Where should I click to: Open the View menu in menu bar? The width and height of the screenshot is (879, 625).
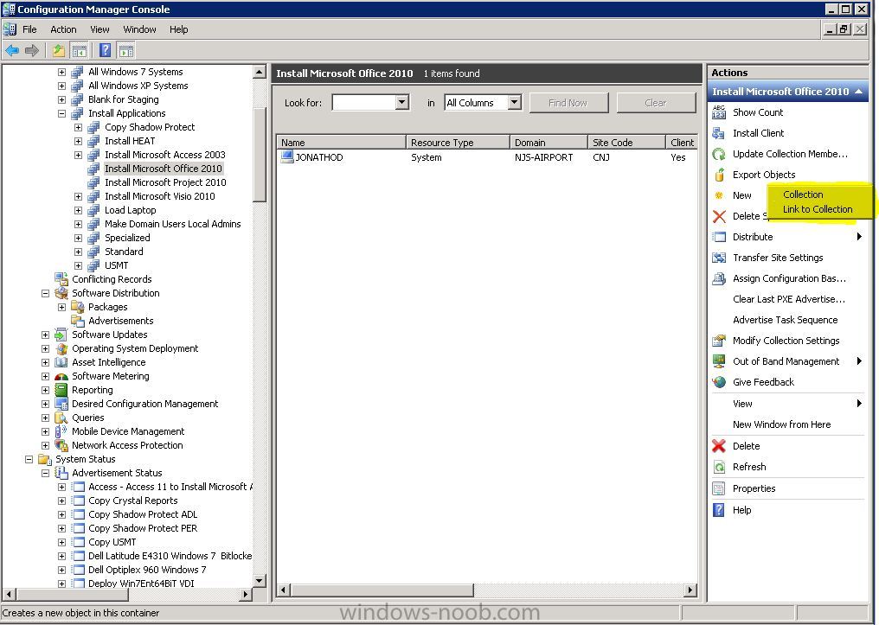pyautogui.click(x=99, y=29)
